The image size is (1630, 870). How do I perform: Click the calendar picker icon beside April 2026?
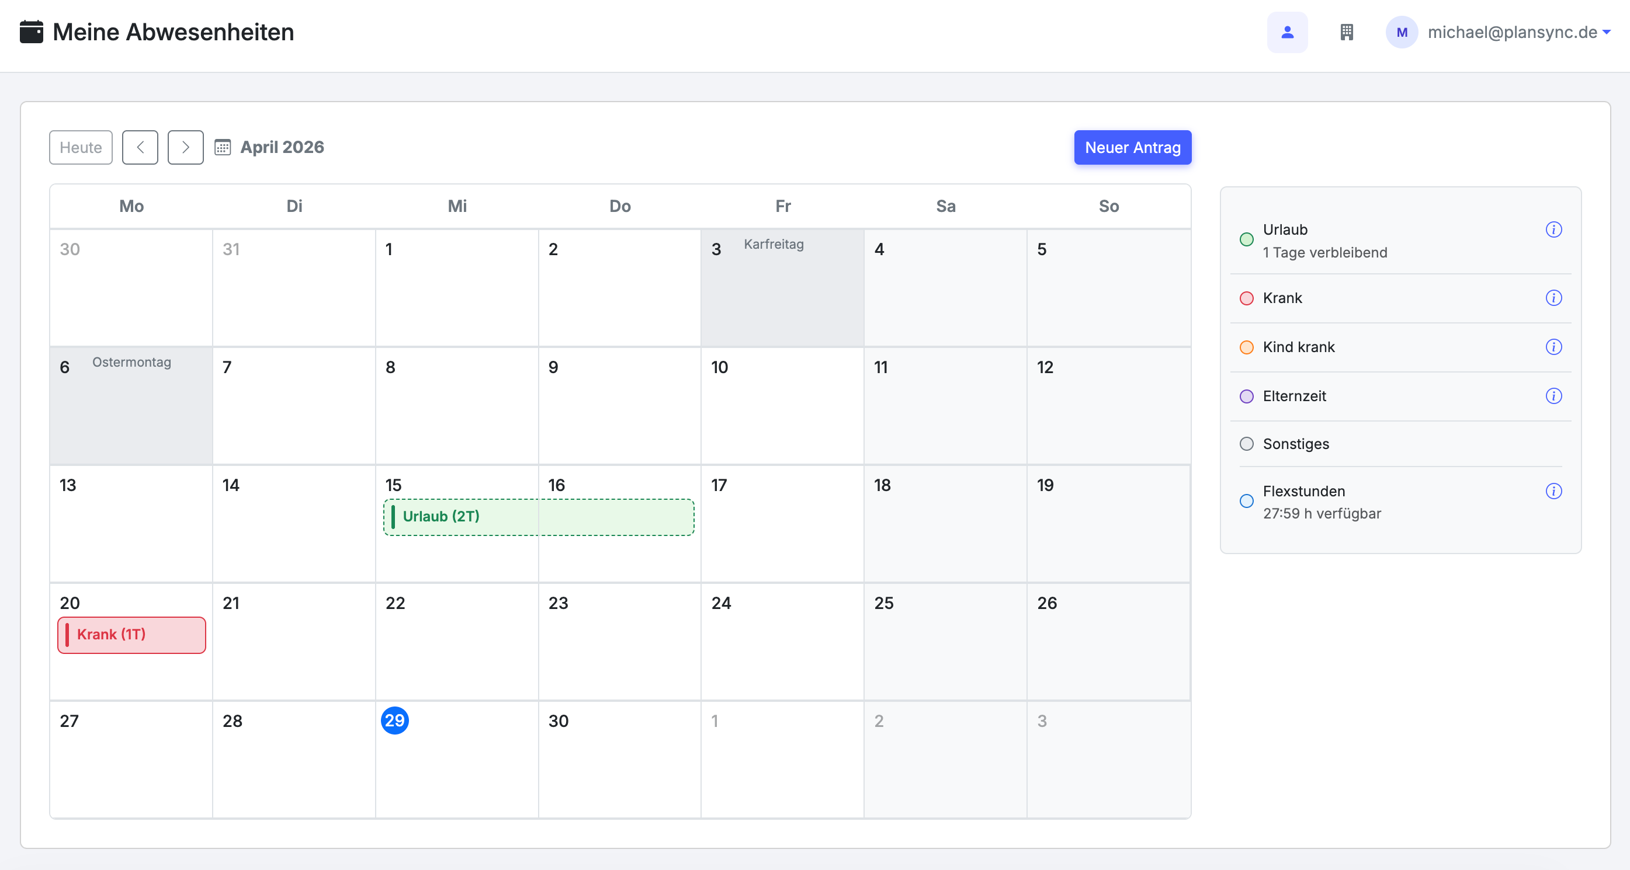[x=222, y=147]
